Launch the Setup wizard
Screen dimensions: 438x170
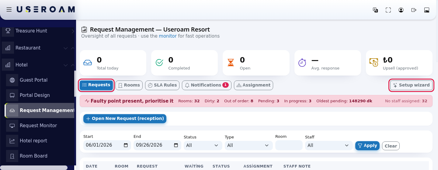click(x=411, y=85)
